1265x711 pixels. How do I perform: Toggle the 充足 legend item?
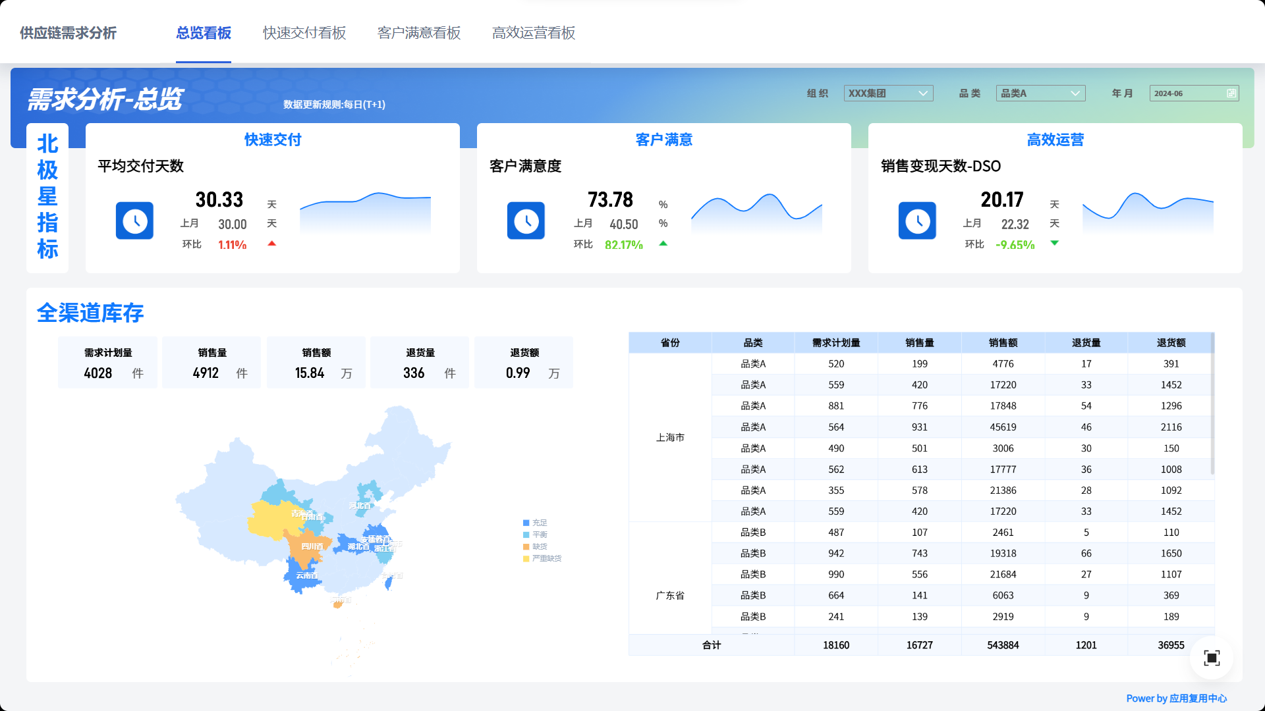tap(539, 523)
